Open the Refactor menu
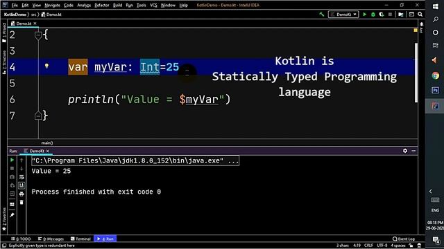 102,5
